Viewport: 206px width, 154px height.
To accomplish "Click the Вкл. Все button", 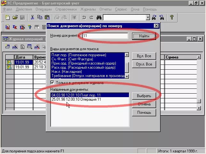I will pyautogui.click(x=144, y=56).
